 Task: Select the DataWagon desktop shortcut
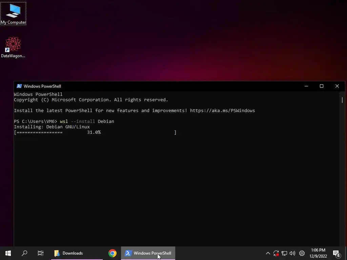13,47
